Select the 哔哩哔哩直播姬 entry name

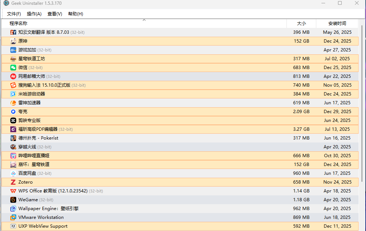point(34,156)
